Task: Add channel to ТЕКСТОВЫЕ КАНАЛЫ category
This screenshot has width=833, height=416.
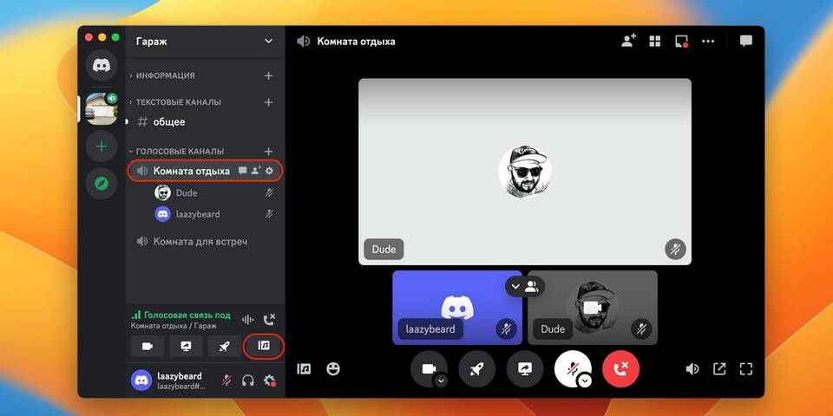Action: tap(268, 102)
